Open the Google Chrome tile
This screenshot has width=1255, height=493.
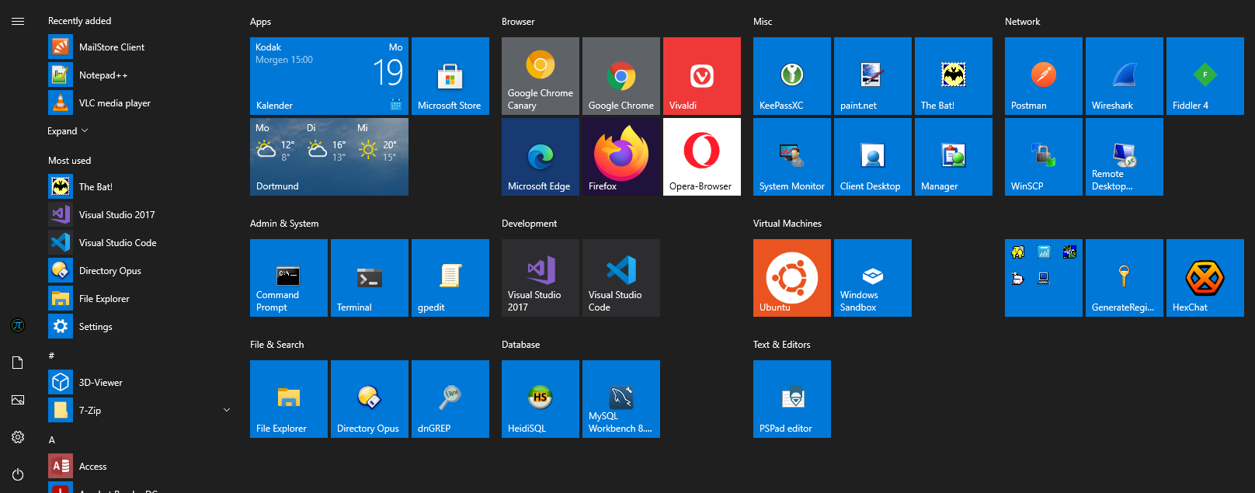(x=621, y=76)
